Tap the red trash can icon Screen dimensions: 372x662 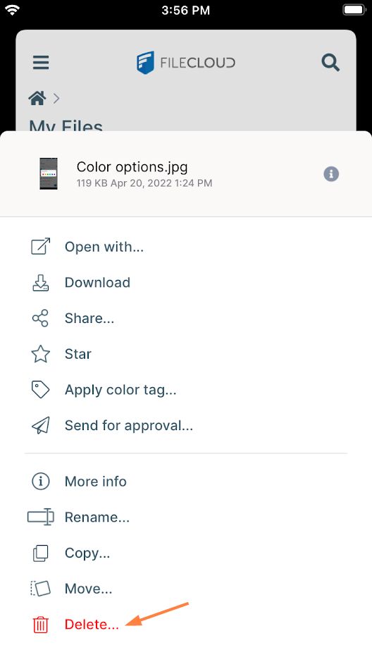pyautogui.click(x=40, y=625)
